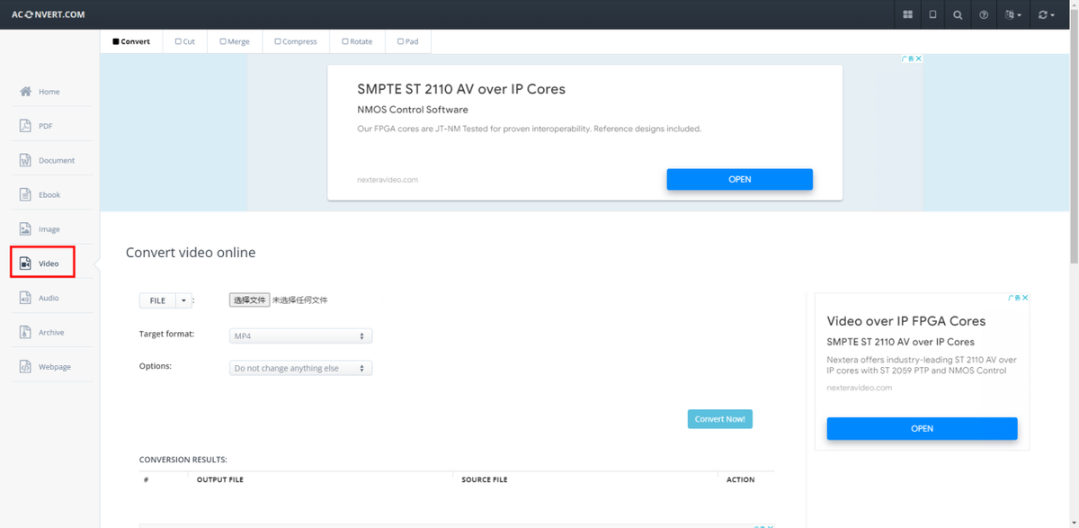Switch to the Merge tab
This screenshot has height=528, width=1079.
pos(235,41)
